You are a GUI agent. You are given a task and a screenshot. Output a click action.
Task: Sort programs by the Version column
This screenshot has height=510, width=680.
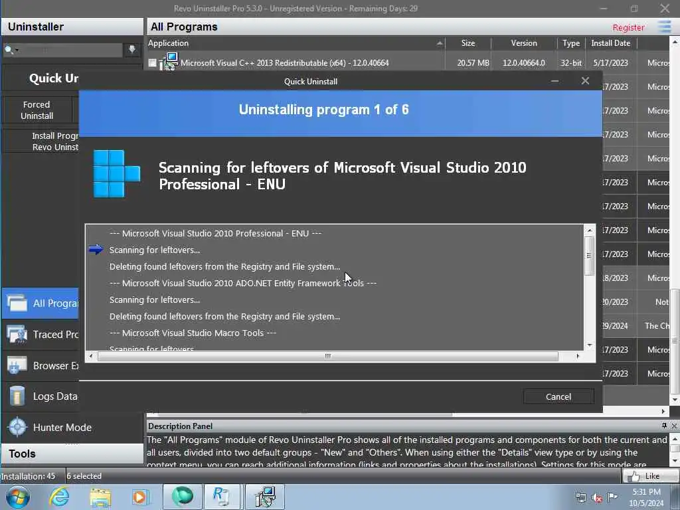(523, 43)
